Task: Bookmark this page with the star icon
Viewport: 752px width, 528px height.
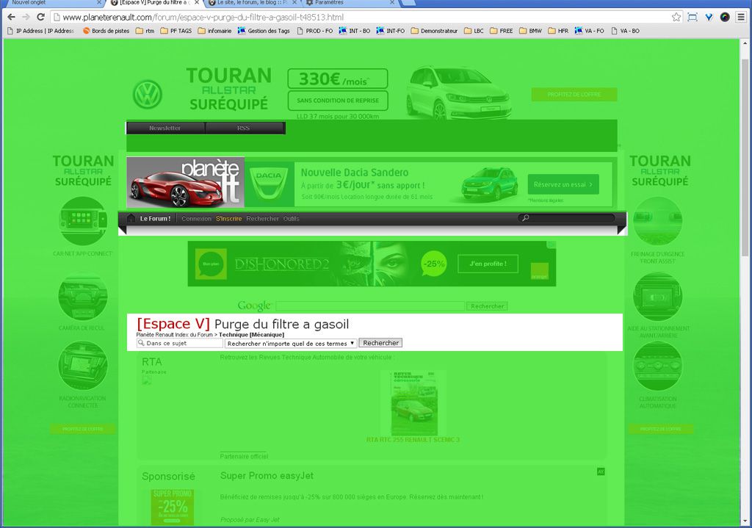Action: [676, 18]
